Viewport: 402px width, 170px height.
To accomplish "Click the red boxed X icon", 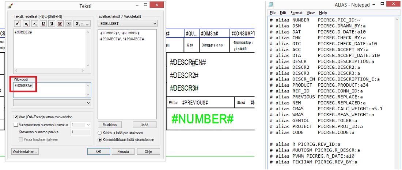I will pyautogui.click(x=60, y=24).
